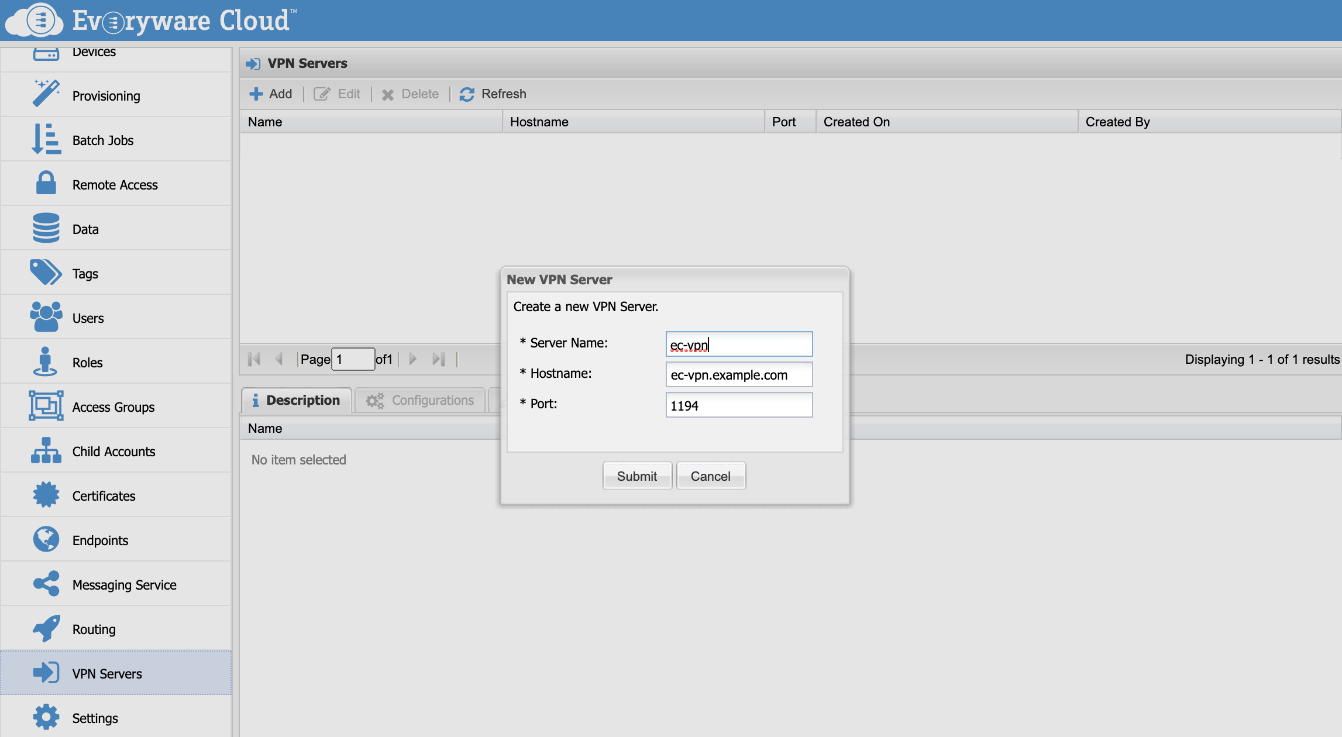Select Endpoints label in sidebar
This screenshot has height=737, width=1342.
pos(101,540)
